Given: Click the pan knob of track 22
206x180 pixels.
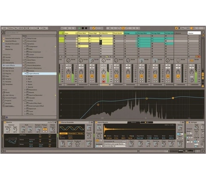Looking at the screenshot, I should tap(116, 72).
